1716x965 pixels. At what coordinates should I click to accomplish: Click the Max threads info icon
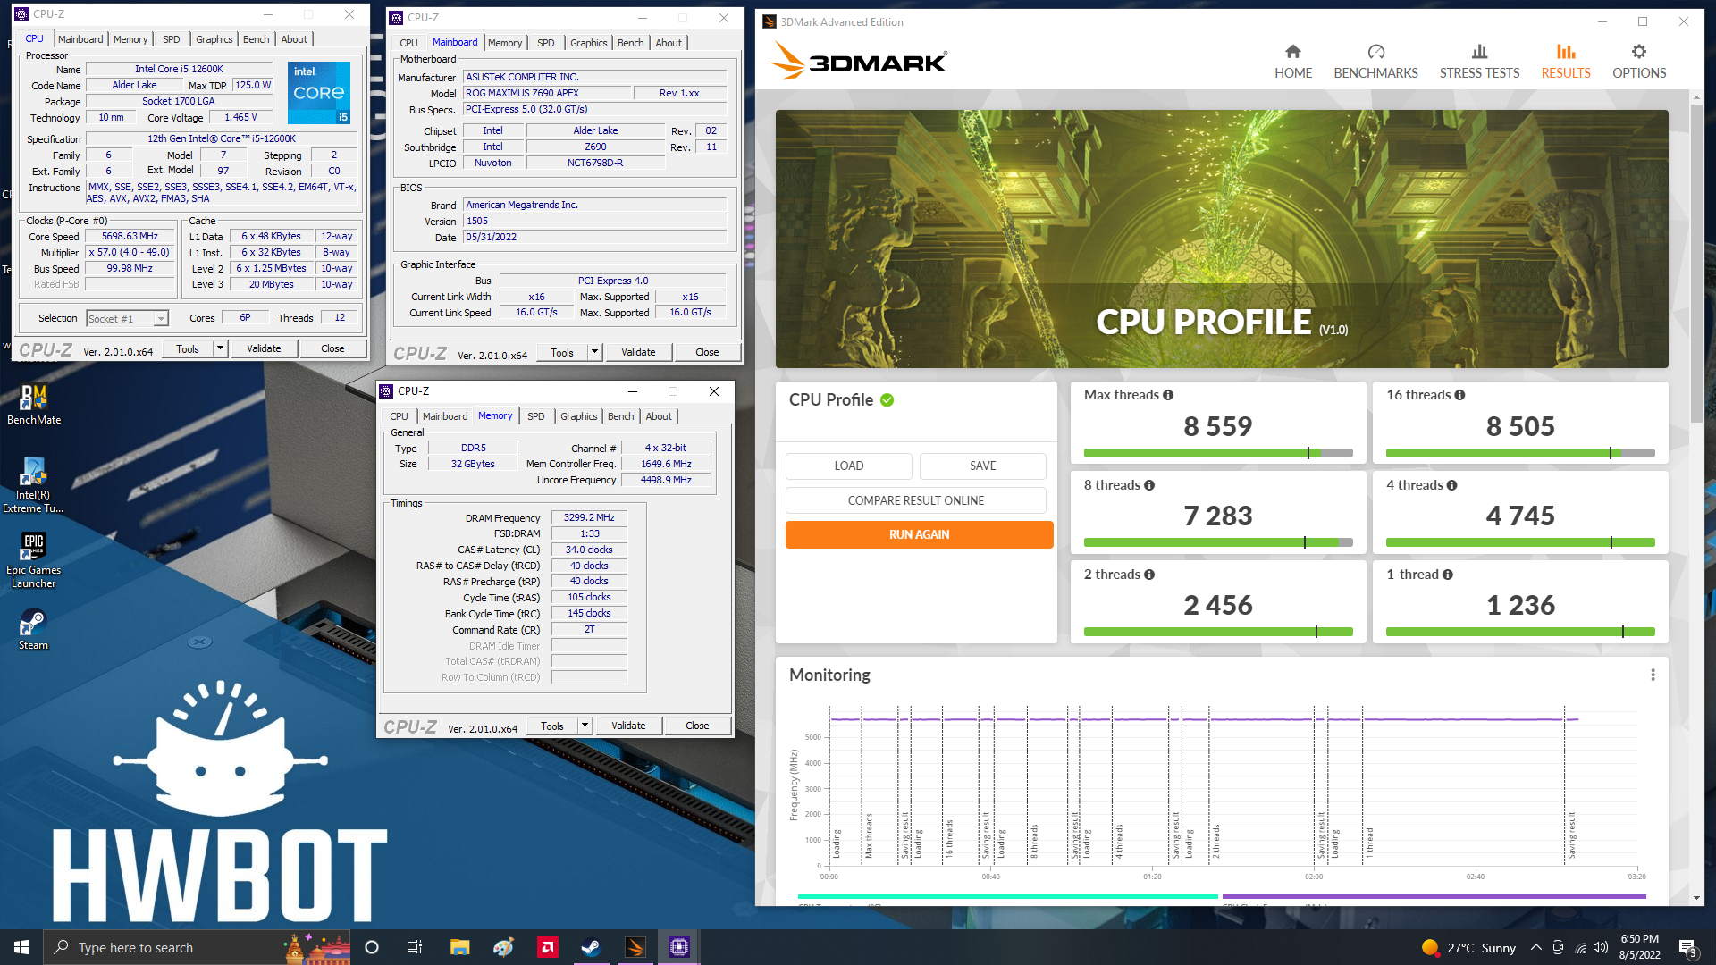click(1168, 395)
